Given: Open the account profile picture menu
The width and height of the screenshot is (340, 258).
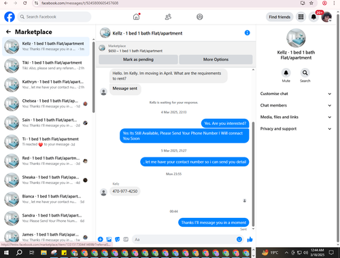Looking at the screenshot, I should pos(326,17).
